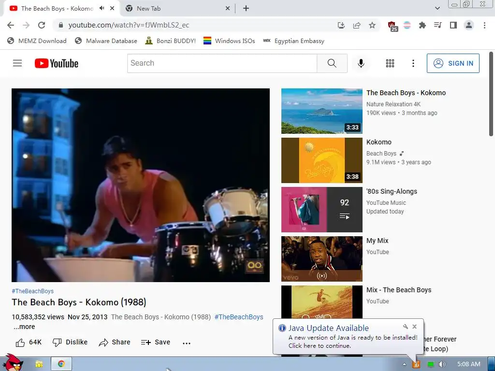Click the Nature Relaxation 4K channel name
495x371 pixels.
click(393, 104)
